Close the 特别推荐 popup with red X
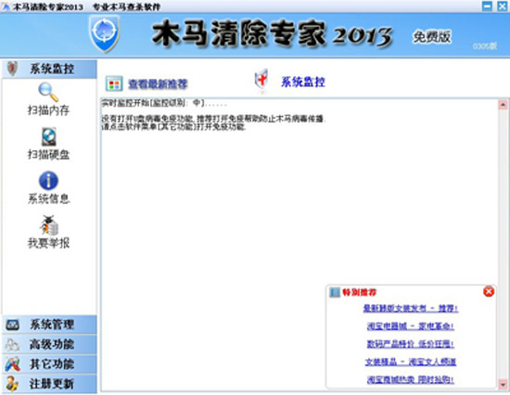This screenshot has height=395, width=510. click(489, 291)
